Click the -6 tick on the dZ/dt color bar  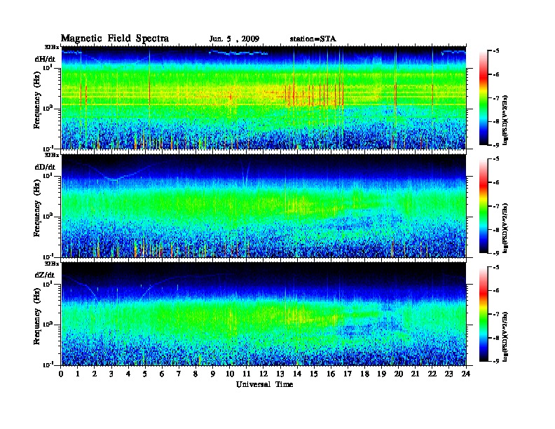click(x=497, y=290)
